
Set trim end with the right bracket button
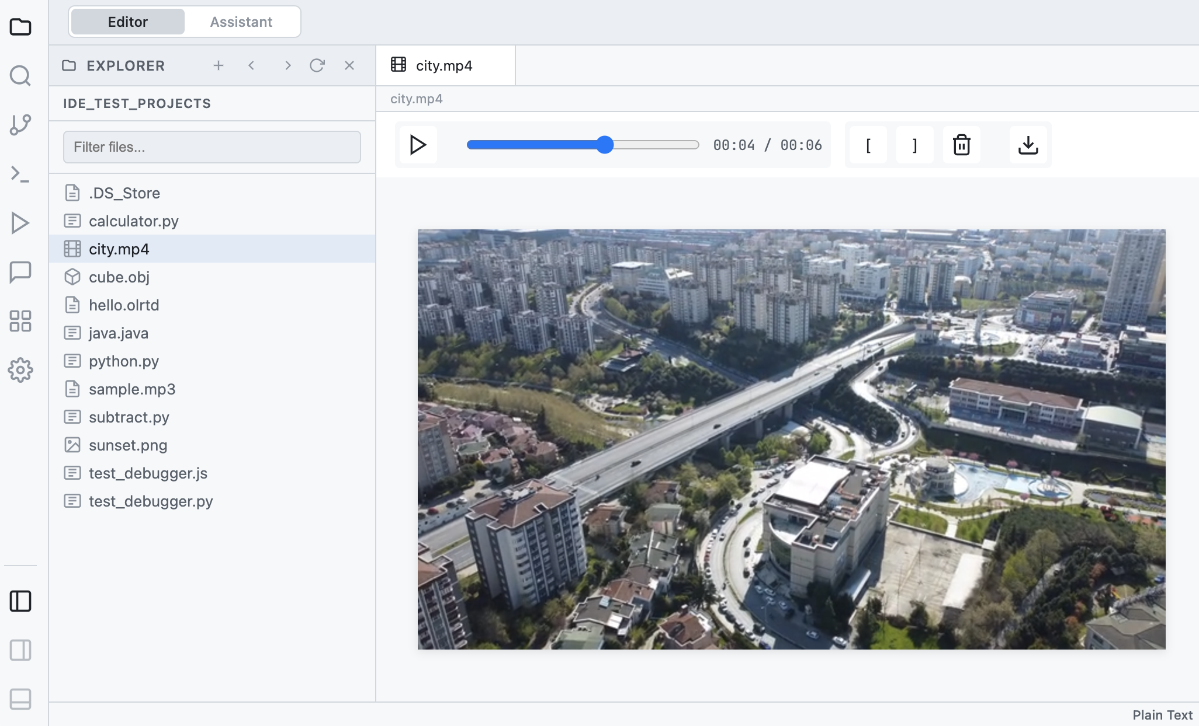(914, 145)
